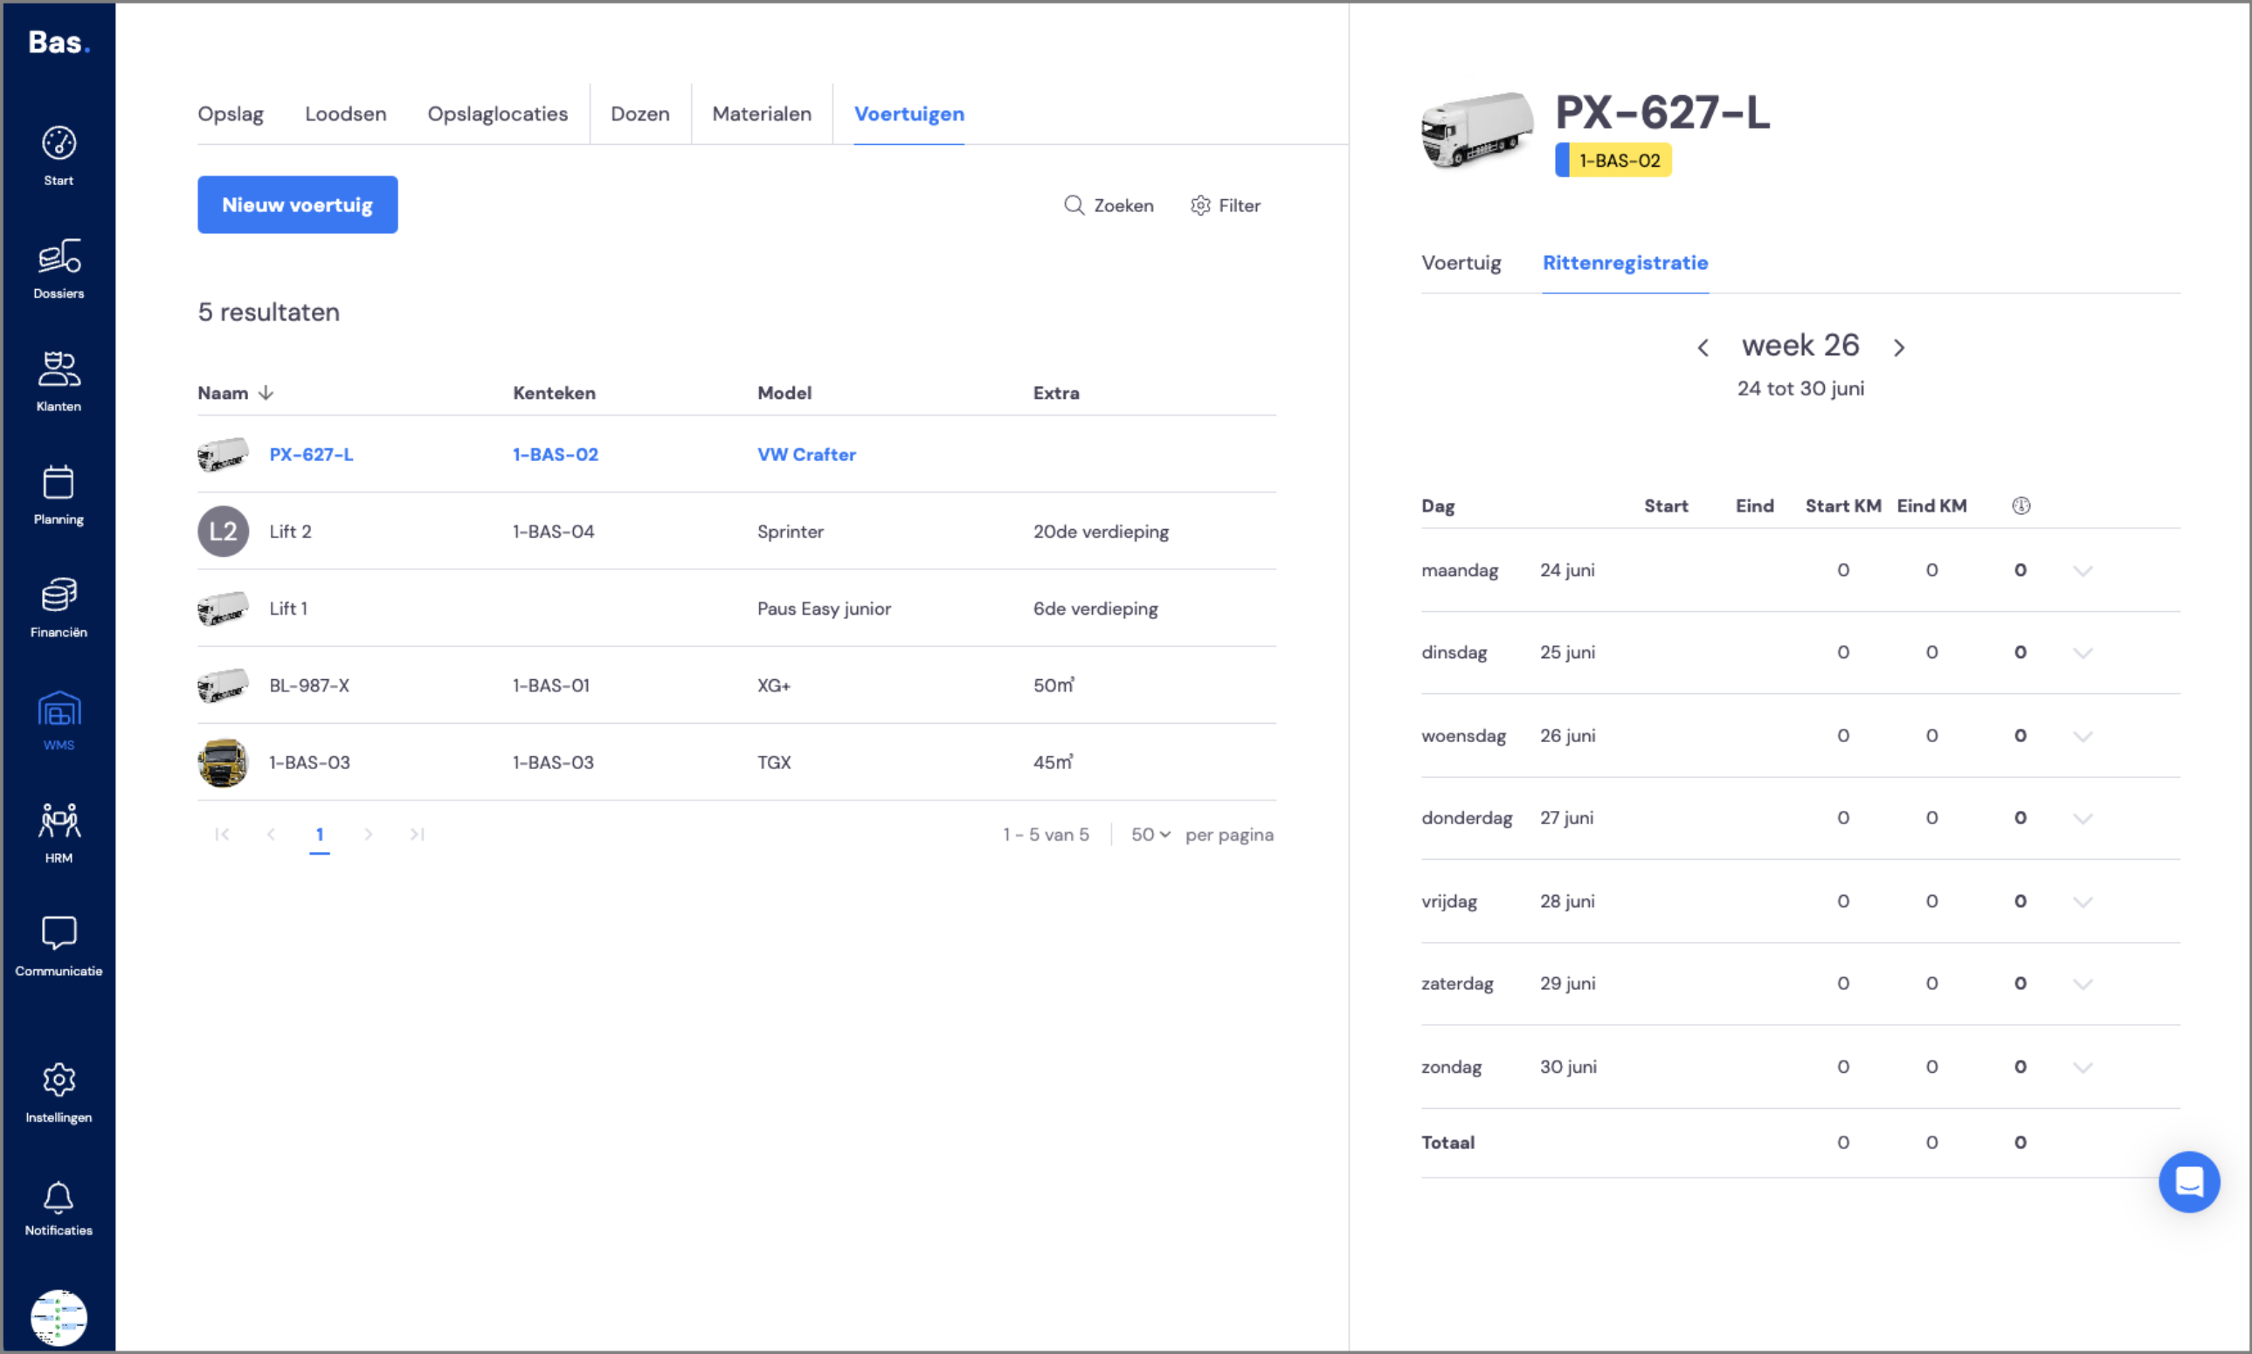Click the Bas logo
Viewport: 2252px width, 1354px height.
(x=59, y=42)
